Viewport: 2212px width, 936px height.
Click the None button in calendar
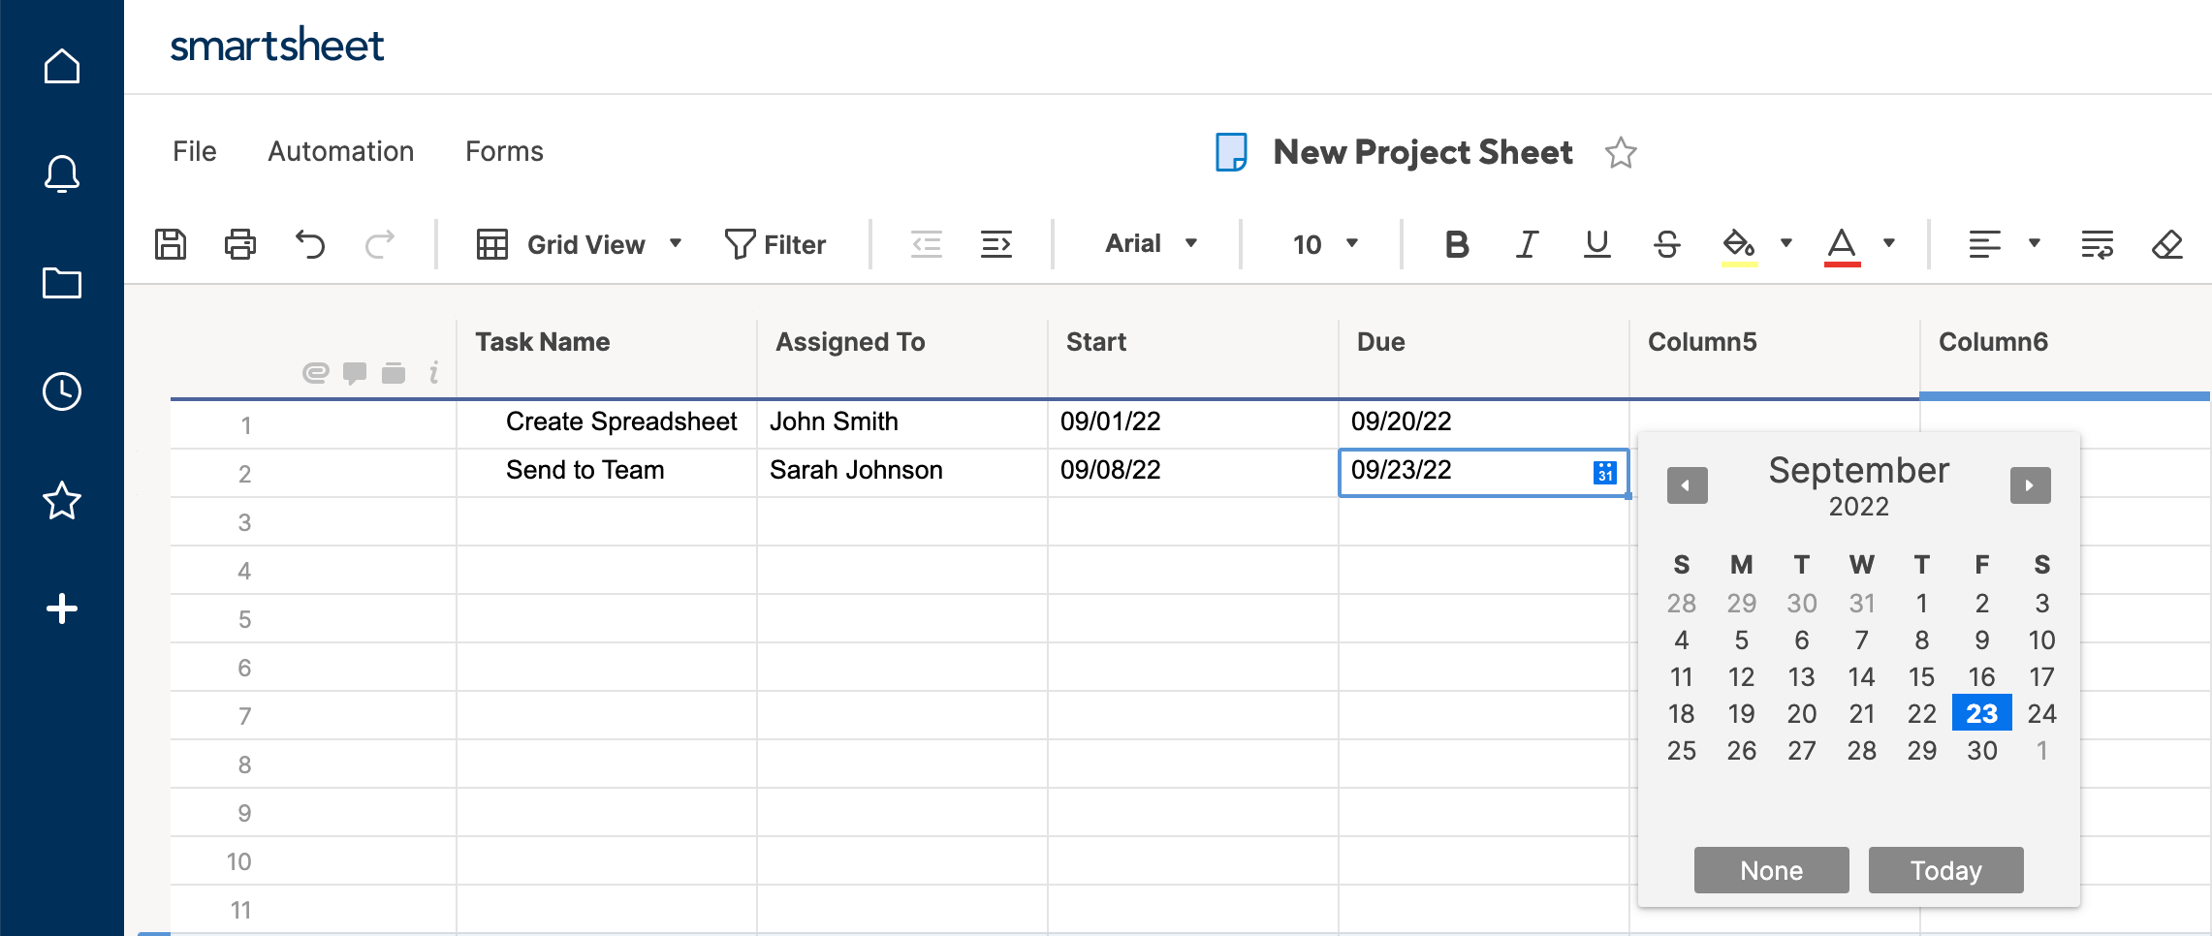tap(1771, 870)
